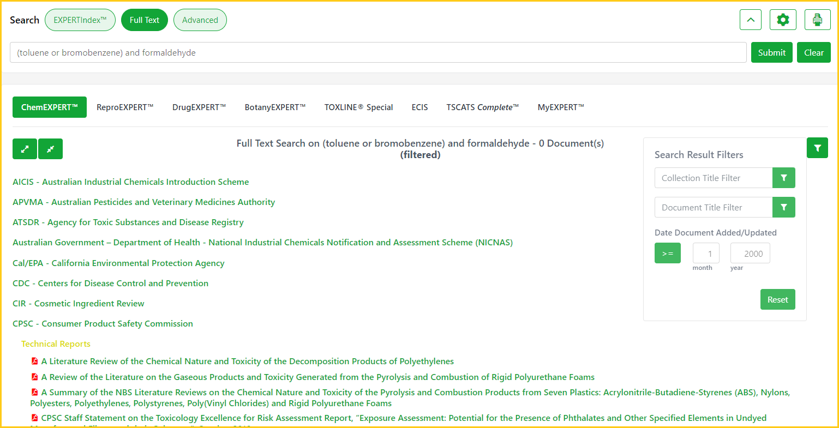Click the year input field
The width and height of the screenshot is (839, 428).
[750, 254]
